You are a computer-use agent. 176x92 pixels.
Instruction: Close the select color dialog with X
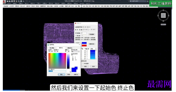(x=79, y=44)
